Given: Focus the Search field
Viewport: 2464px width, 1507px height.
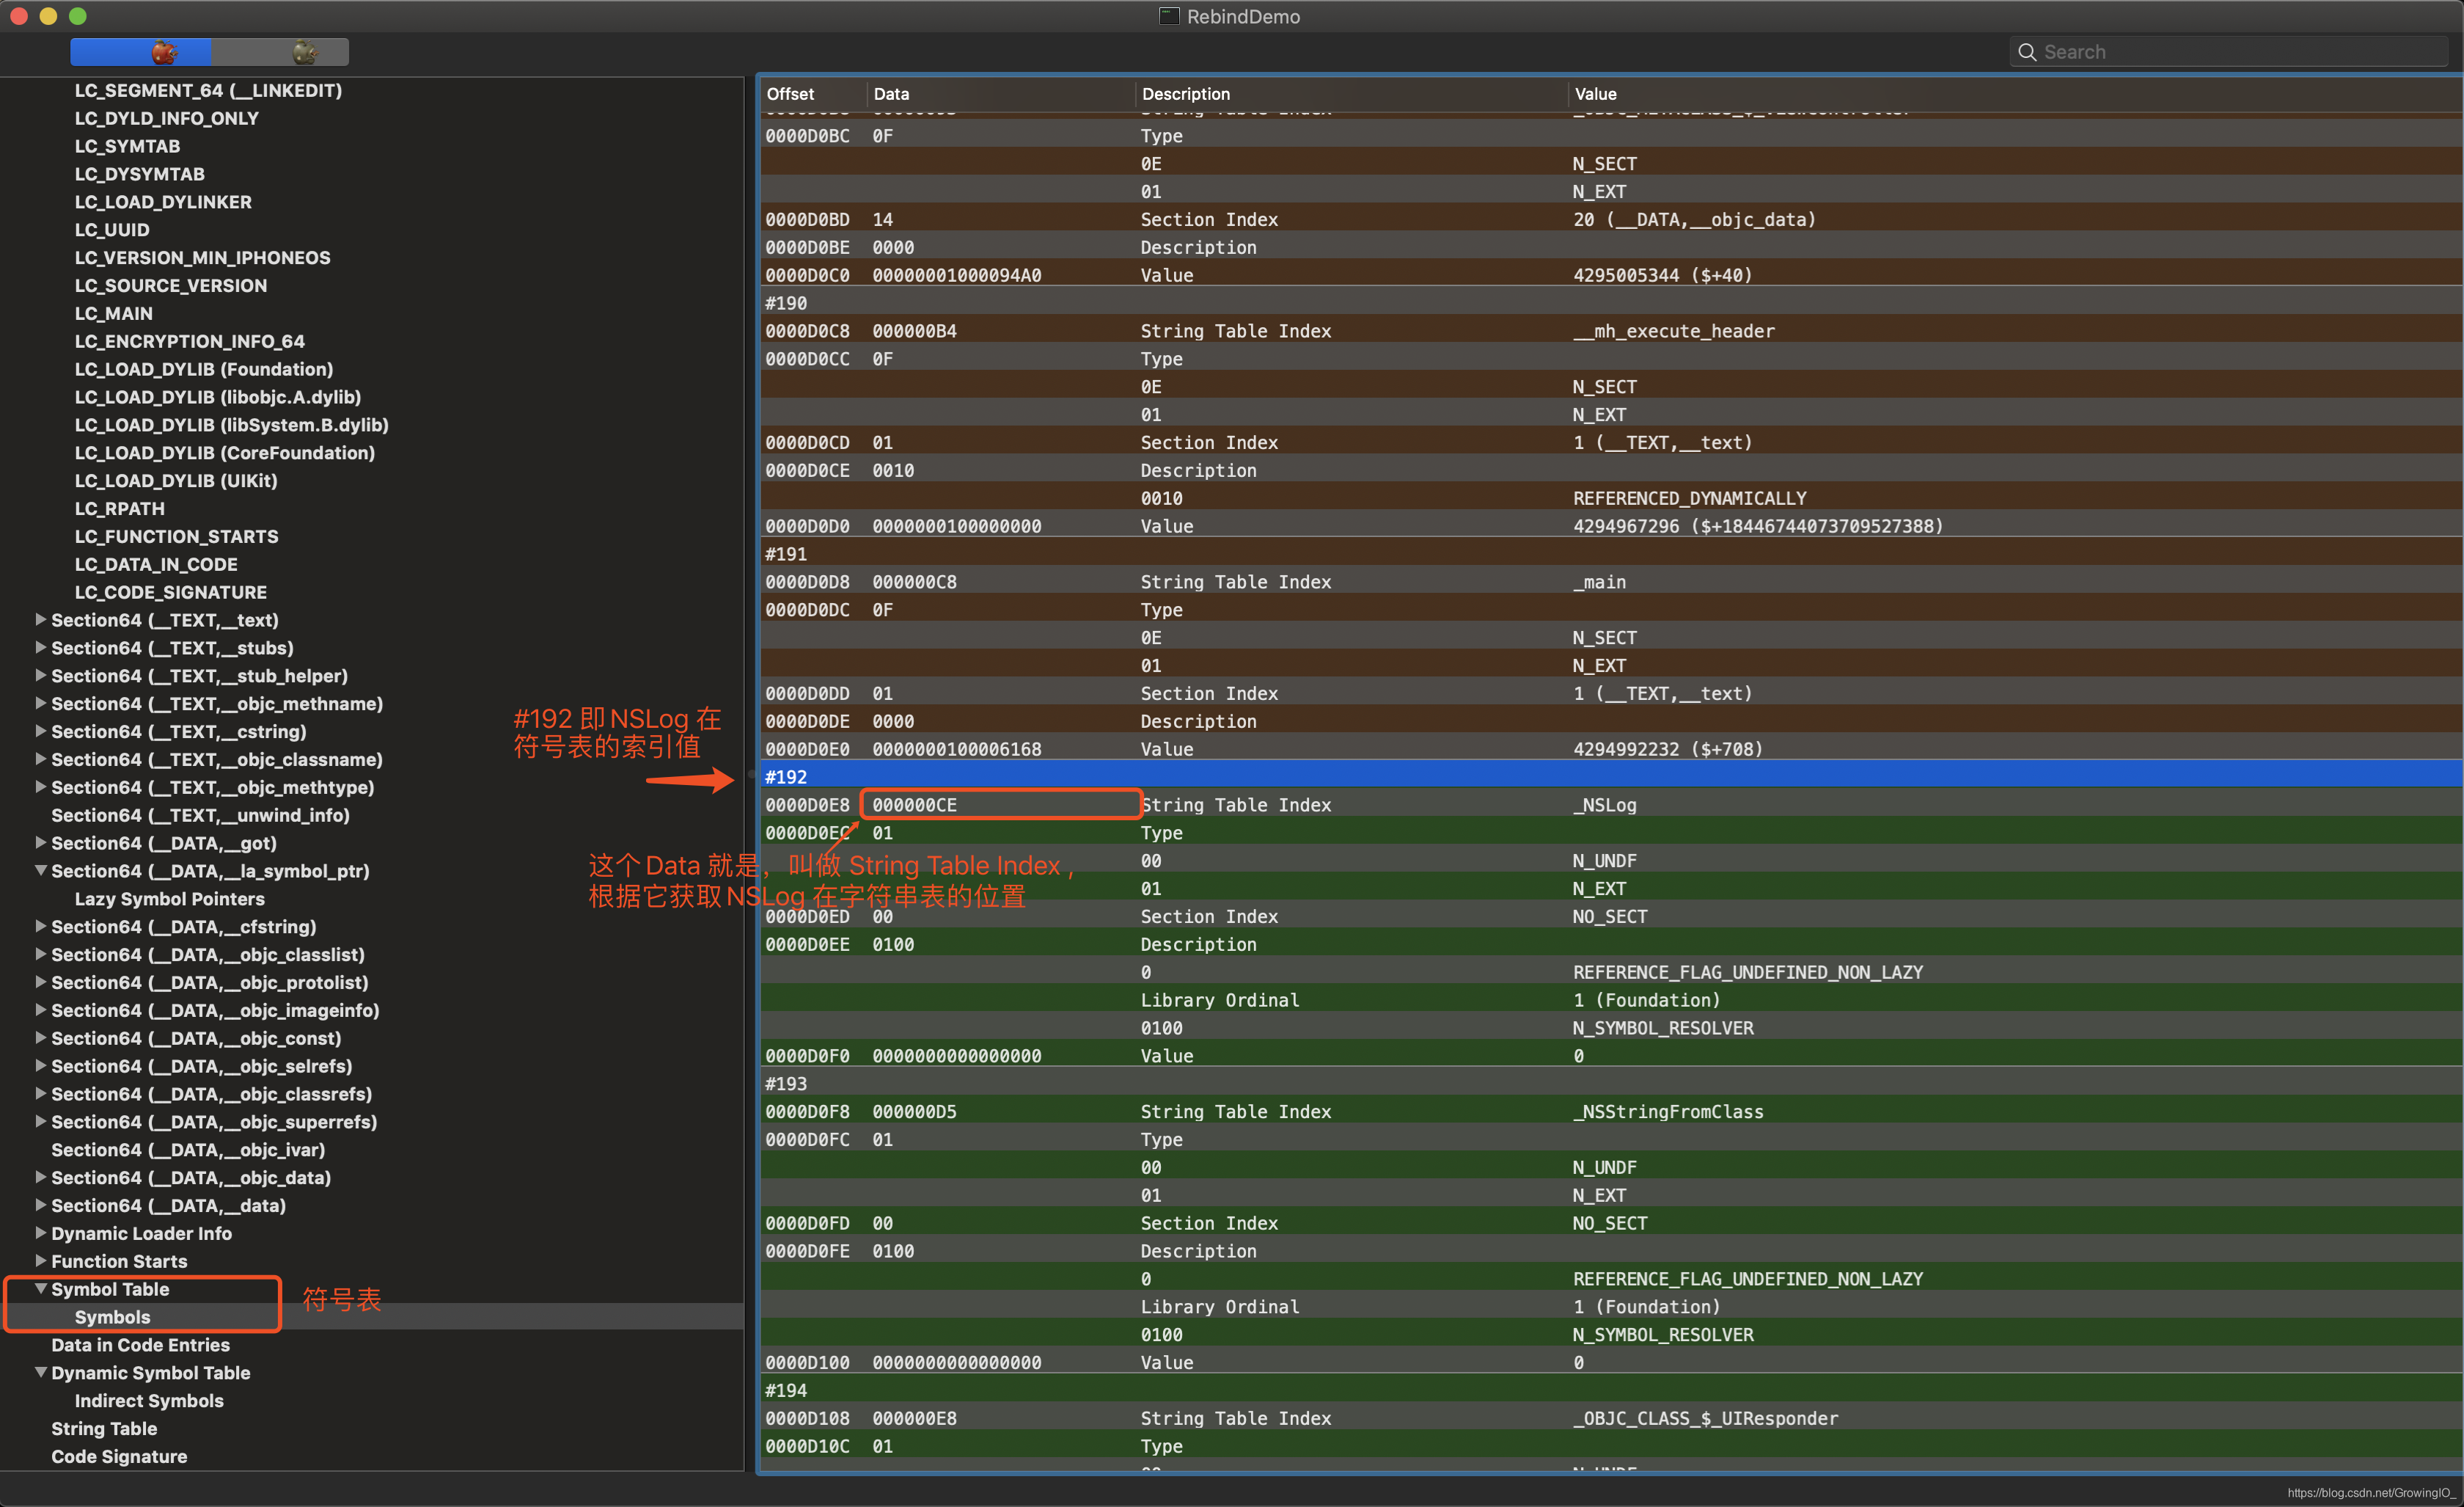Looking at the screenshot, I should 2228,52.
